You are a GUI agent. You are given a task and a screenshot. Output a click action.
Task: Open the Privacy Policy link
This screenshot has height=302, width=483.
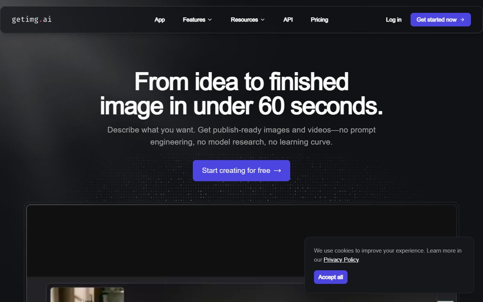341,259
